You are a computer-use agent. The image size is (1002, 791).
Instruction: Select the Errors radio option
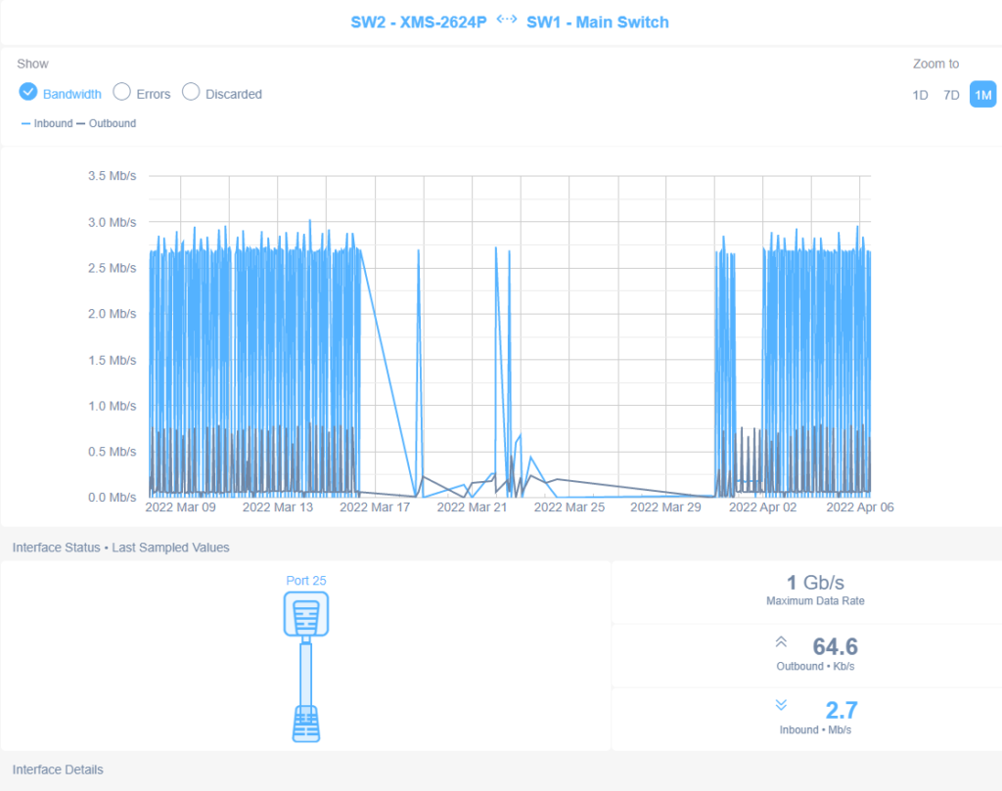(122, 93)
